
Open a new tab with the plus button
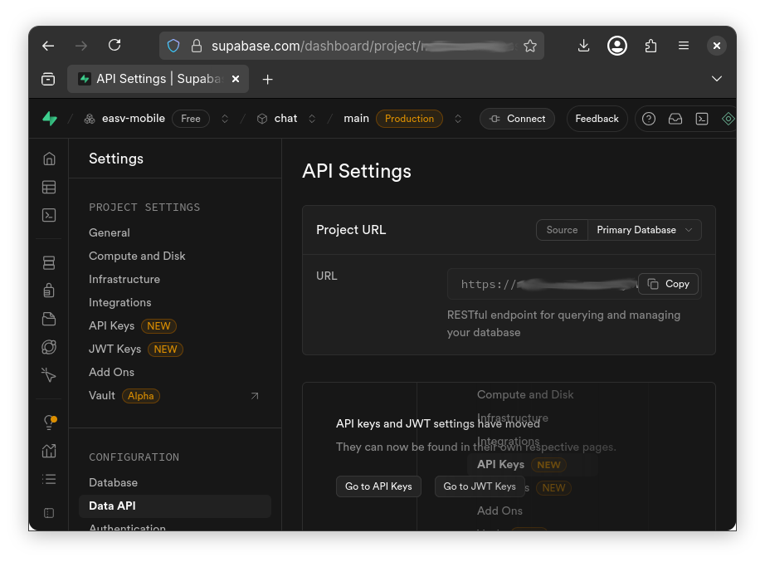click(267, 79)
